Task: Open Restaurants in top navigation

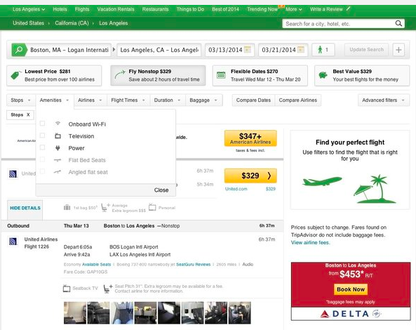Action: tap(155, 9)
